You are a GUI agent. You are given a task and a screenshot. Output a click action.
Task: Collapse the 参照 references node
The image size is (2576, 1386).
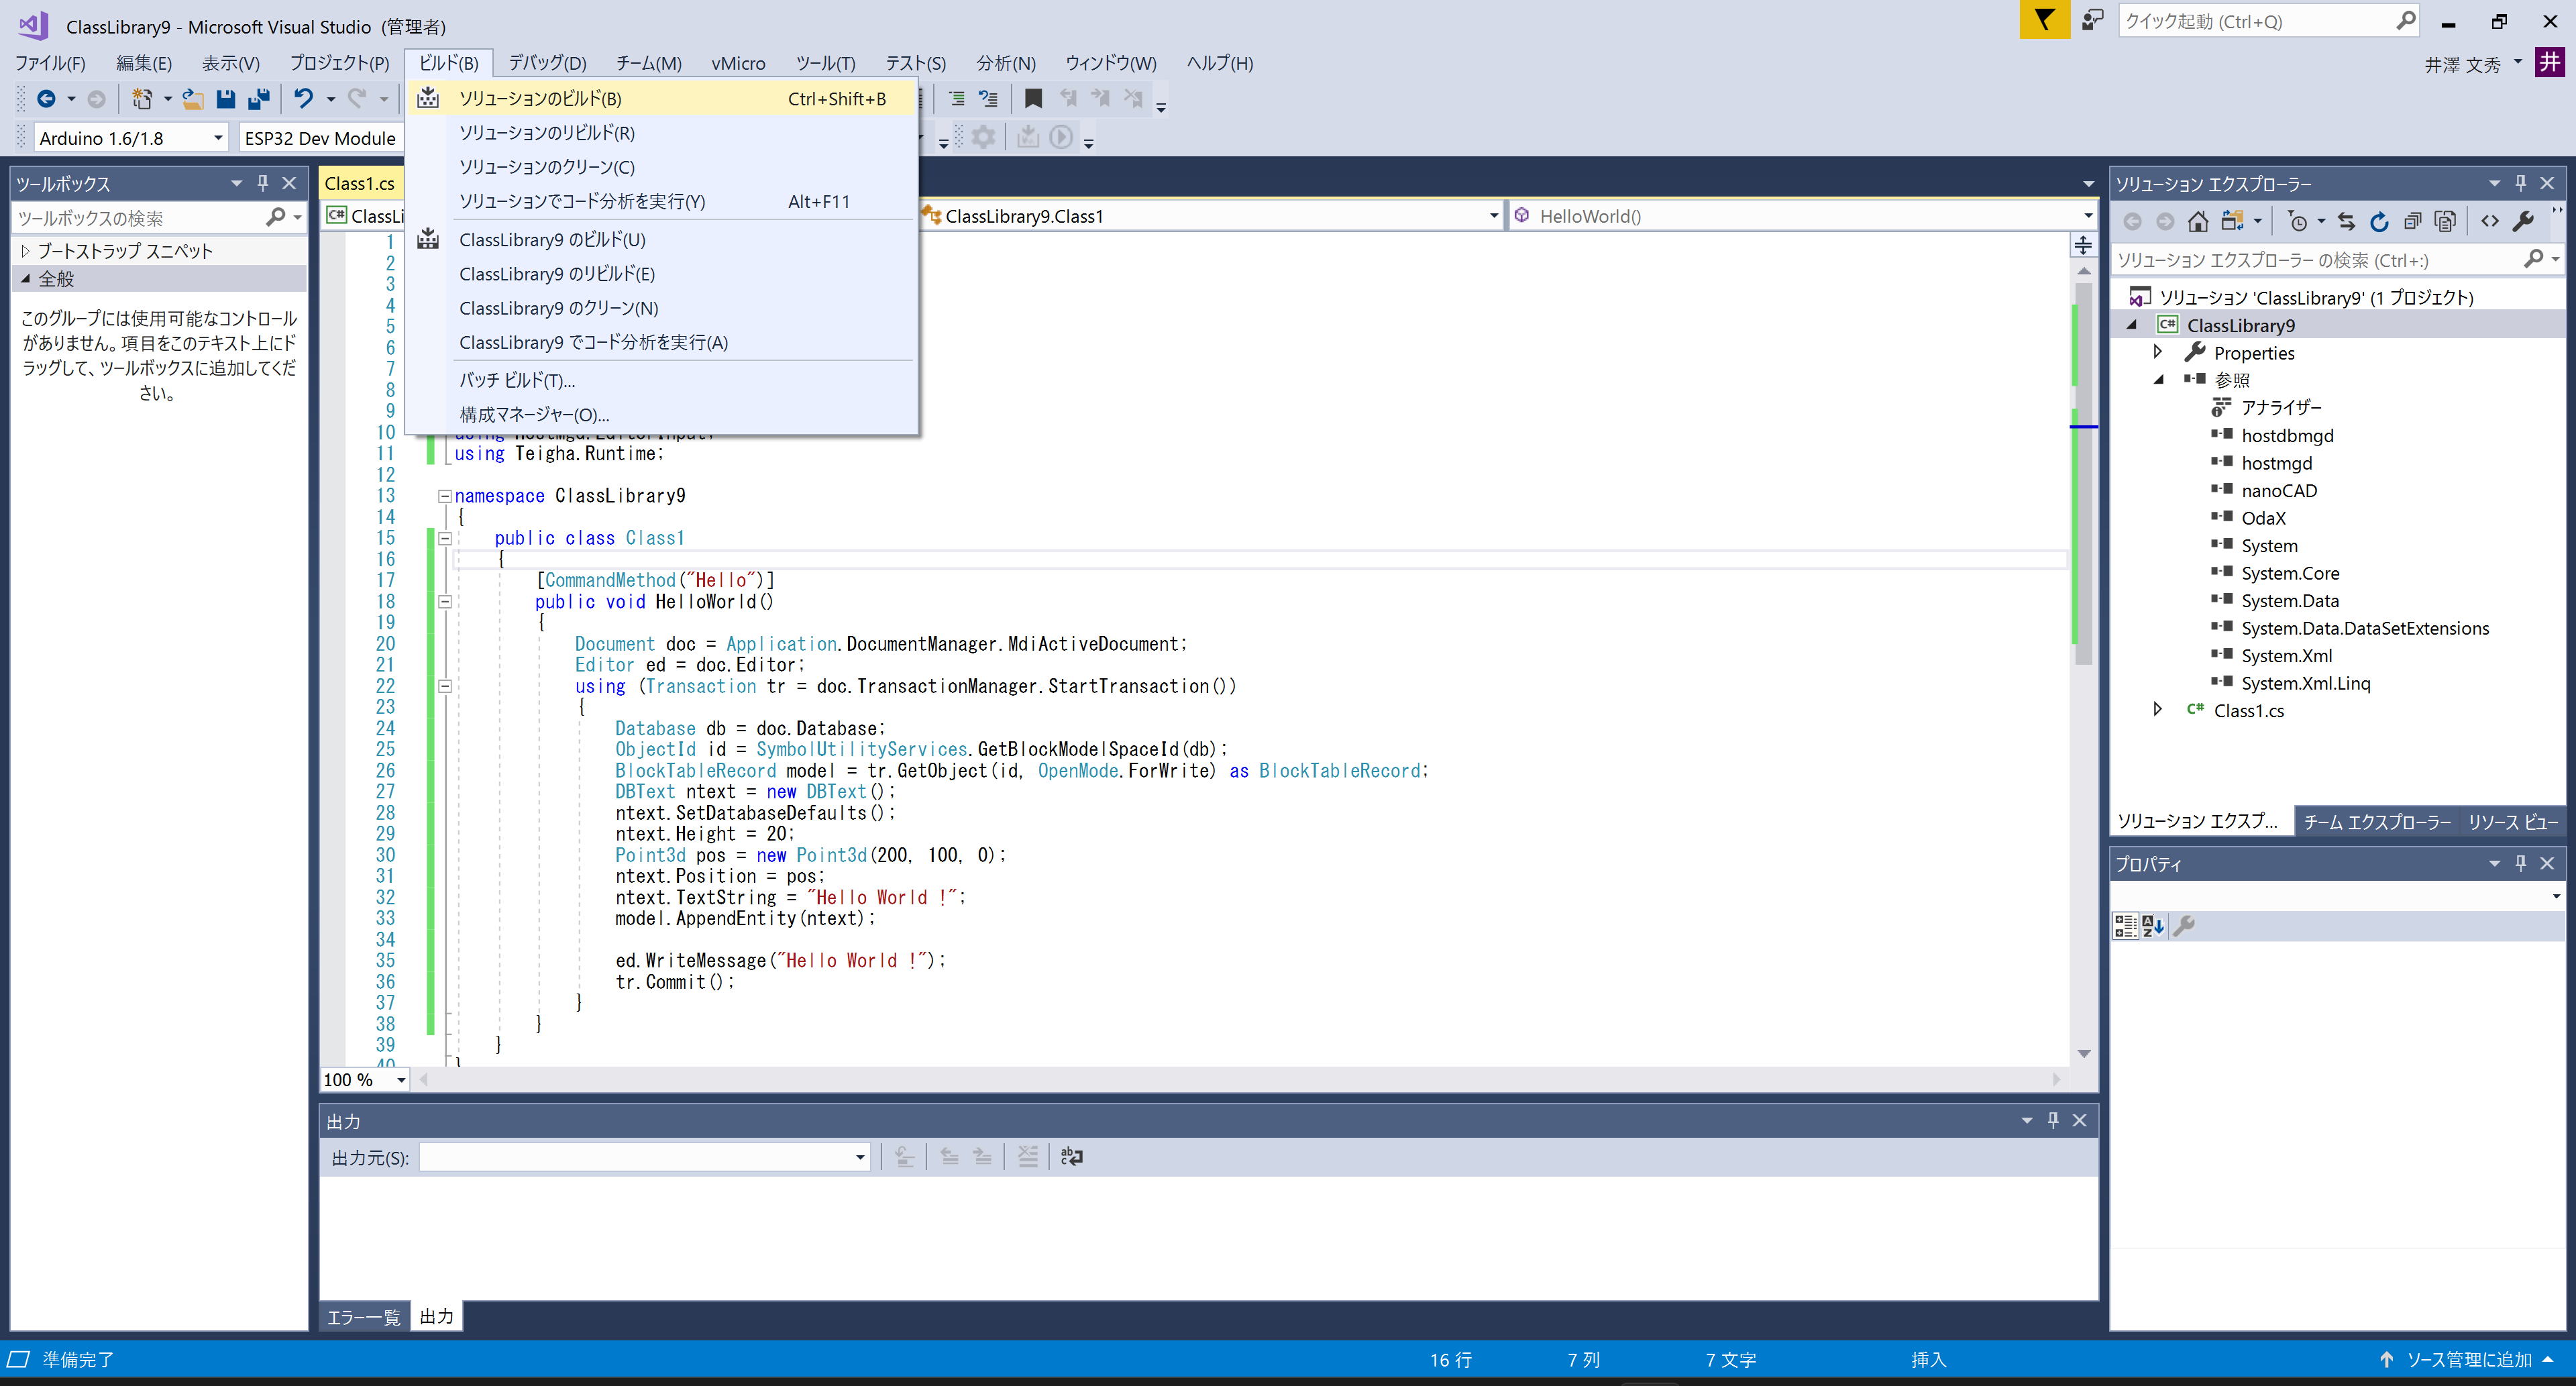[2158, 380]
